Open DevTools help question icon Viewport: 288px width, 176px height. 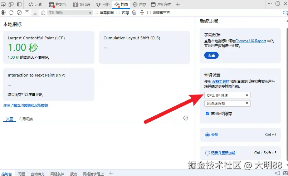(x=278, y=4)
